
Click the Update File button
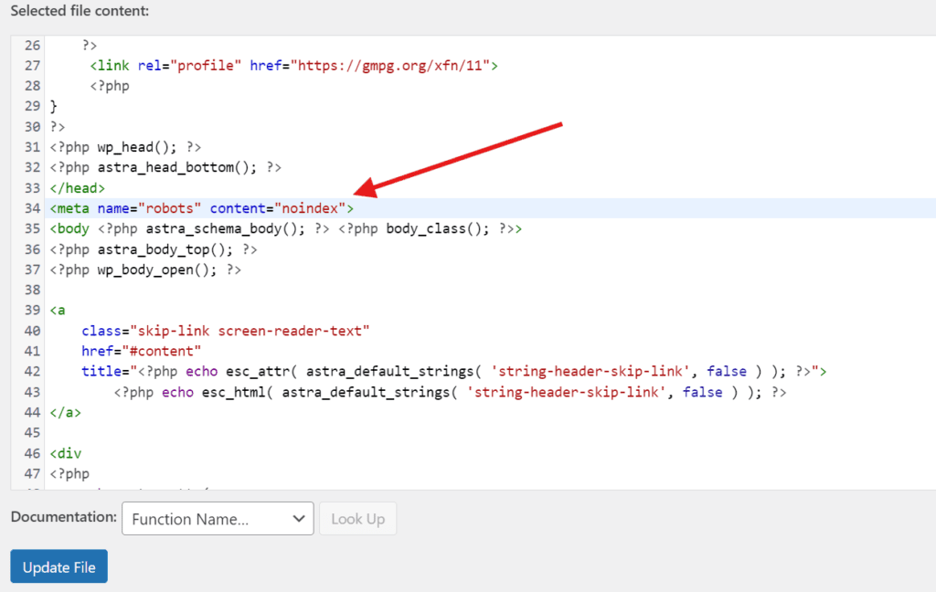click(x=59, y=566)
